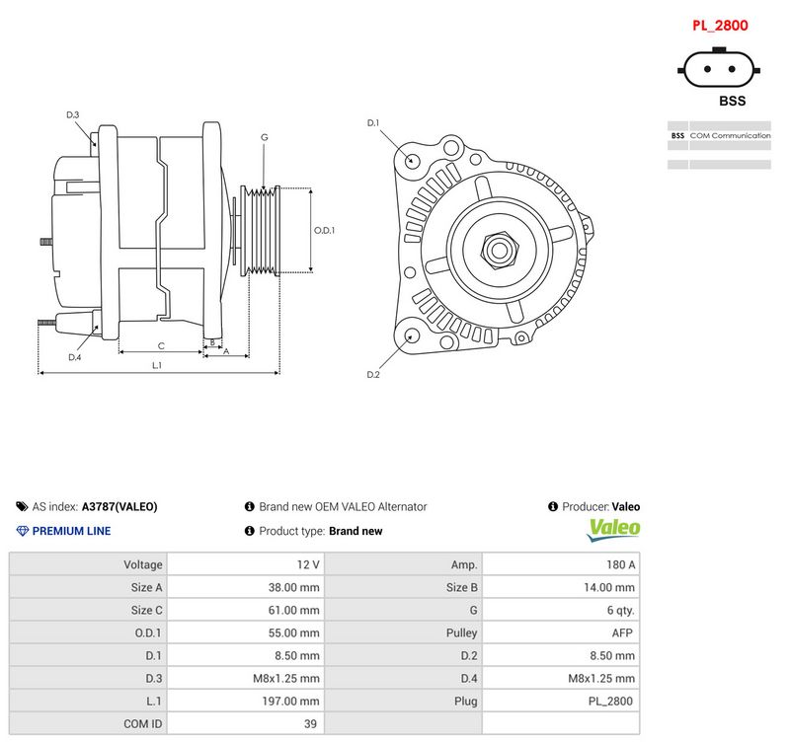
Task: Click the PL_2800 value in the table
Action: tap(561, 701)
